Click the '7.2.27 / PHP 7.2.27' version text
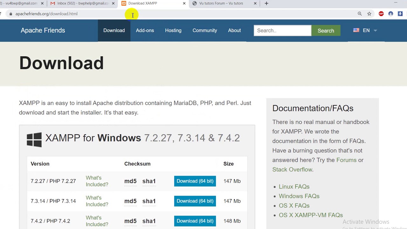The height and width of the screenshot is (229, 407). click(x=53, y=181)
